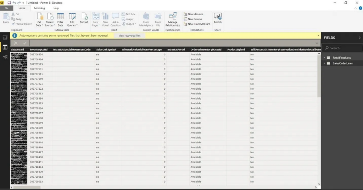Screen dimensions: 363x190
Task: Click the Undo arrow in title bar
Action: point(14,3)
